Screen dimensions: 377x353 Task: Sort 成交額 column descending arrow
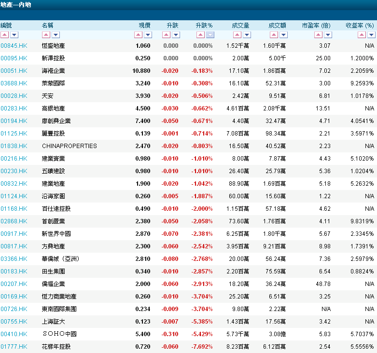pyautogui.click(x=283, y=35)
